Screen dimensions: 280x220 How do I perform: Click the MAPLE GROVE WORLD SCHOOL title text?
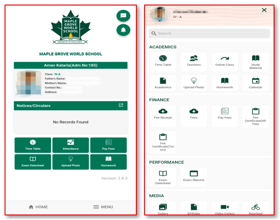(70, 54)
